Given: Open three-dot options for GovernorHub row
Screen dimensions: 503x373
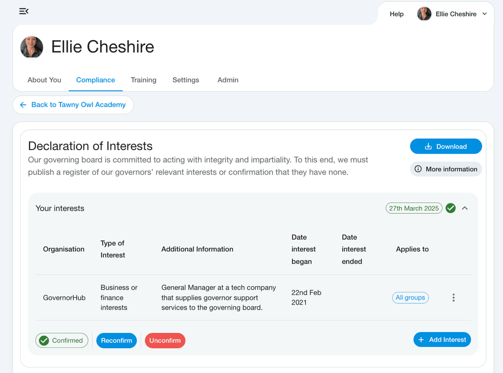Looking at the screenshot, I should pos(453,298).
